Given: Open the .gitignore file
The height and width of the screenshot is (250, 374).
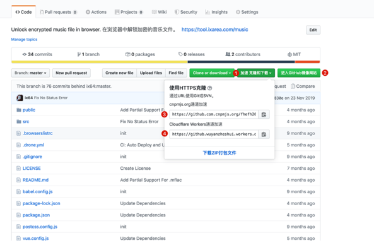Looking at the screenshot, I should pyautogui.click(x=32, y=157).
